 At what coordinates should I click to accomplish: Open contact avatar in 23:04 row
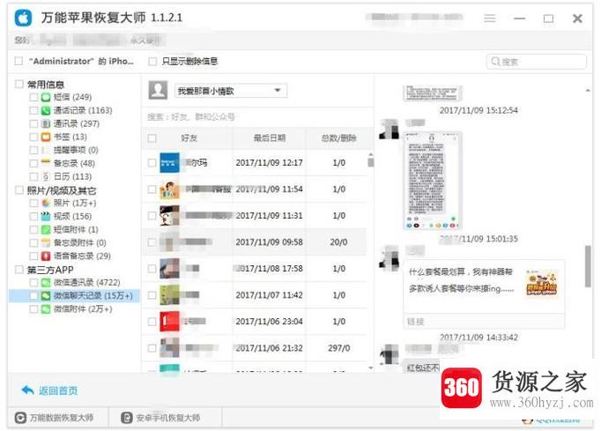(x=169, y=322)
